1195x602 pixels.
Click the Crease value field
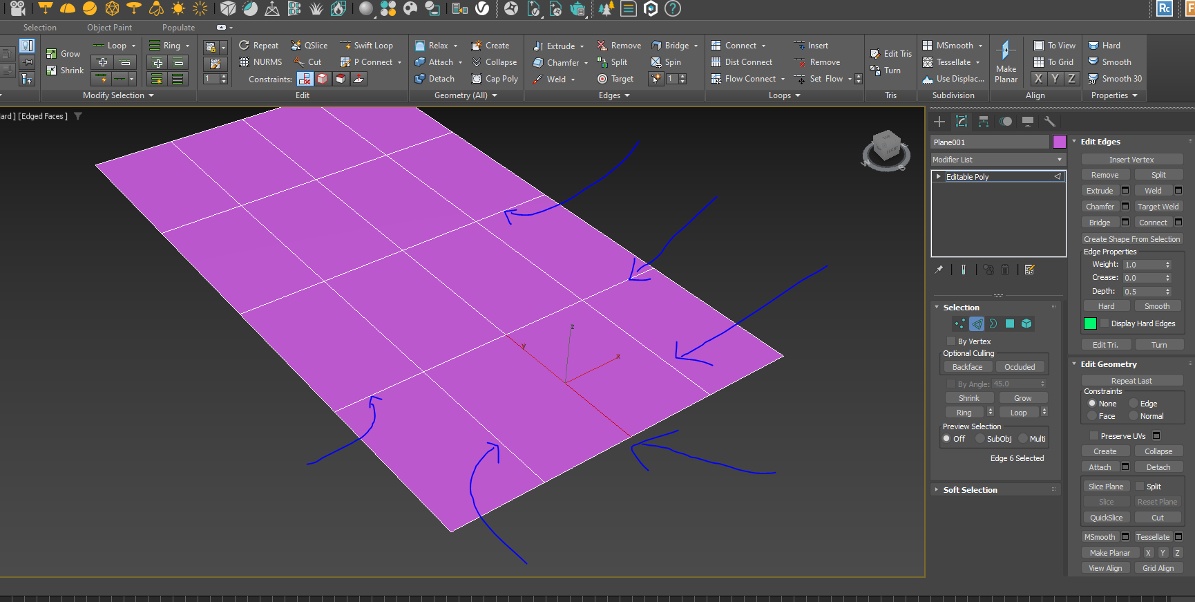coord(1143,278)
